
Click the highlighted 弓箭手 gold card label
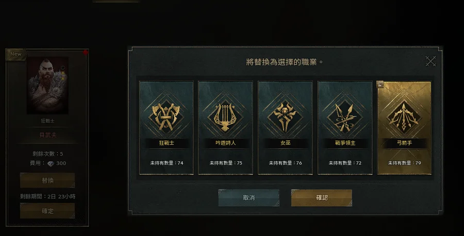[404, 143]
